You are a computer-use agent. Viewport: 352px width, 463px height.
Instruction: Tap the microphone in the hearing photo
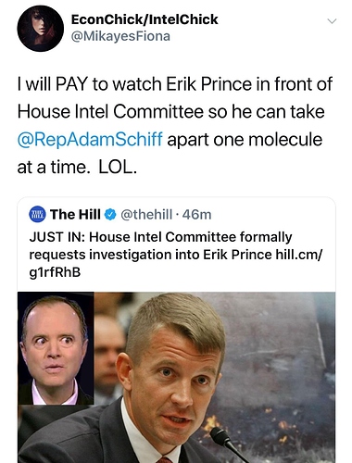(229, 444)
